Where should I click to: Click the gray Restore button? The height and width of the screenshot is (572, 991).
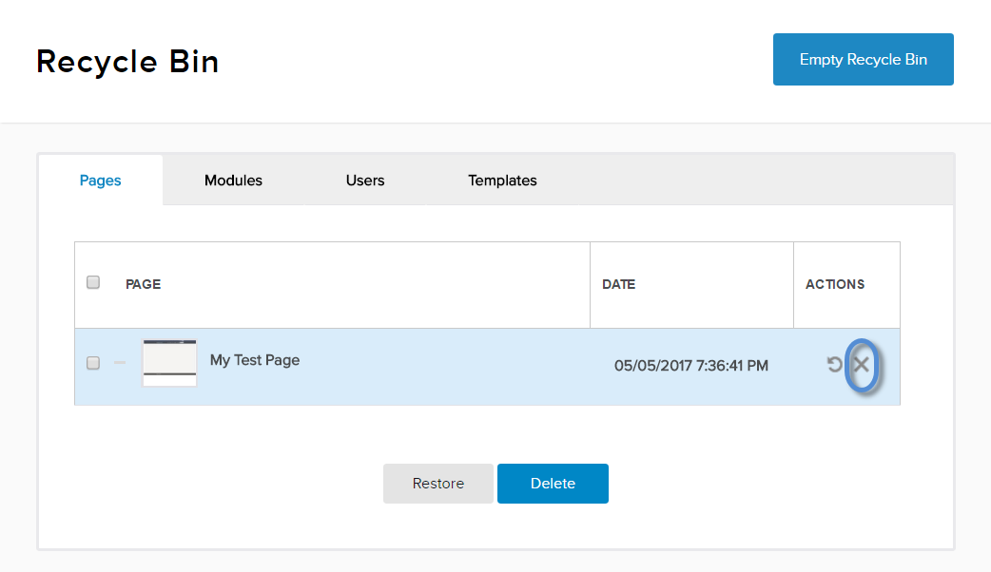point(438,484)
